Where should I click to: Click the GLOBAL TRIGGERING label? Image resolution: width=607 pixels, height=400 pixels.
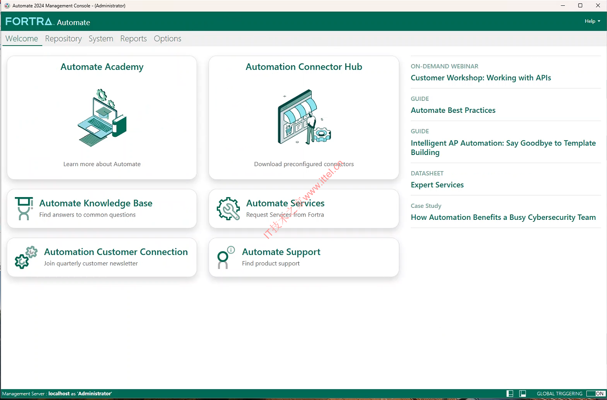560,394
